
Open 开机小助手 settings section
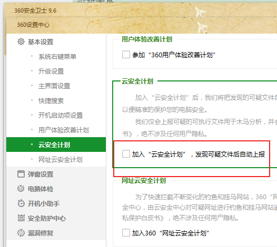(44, 203)
